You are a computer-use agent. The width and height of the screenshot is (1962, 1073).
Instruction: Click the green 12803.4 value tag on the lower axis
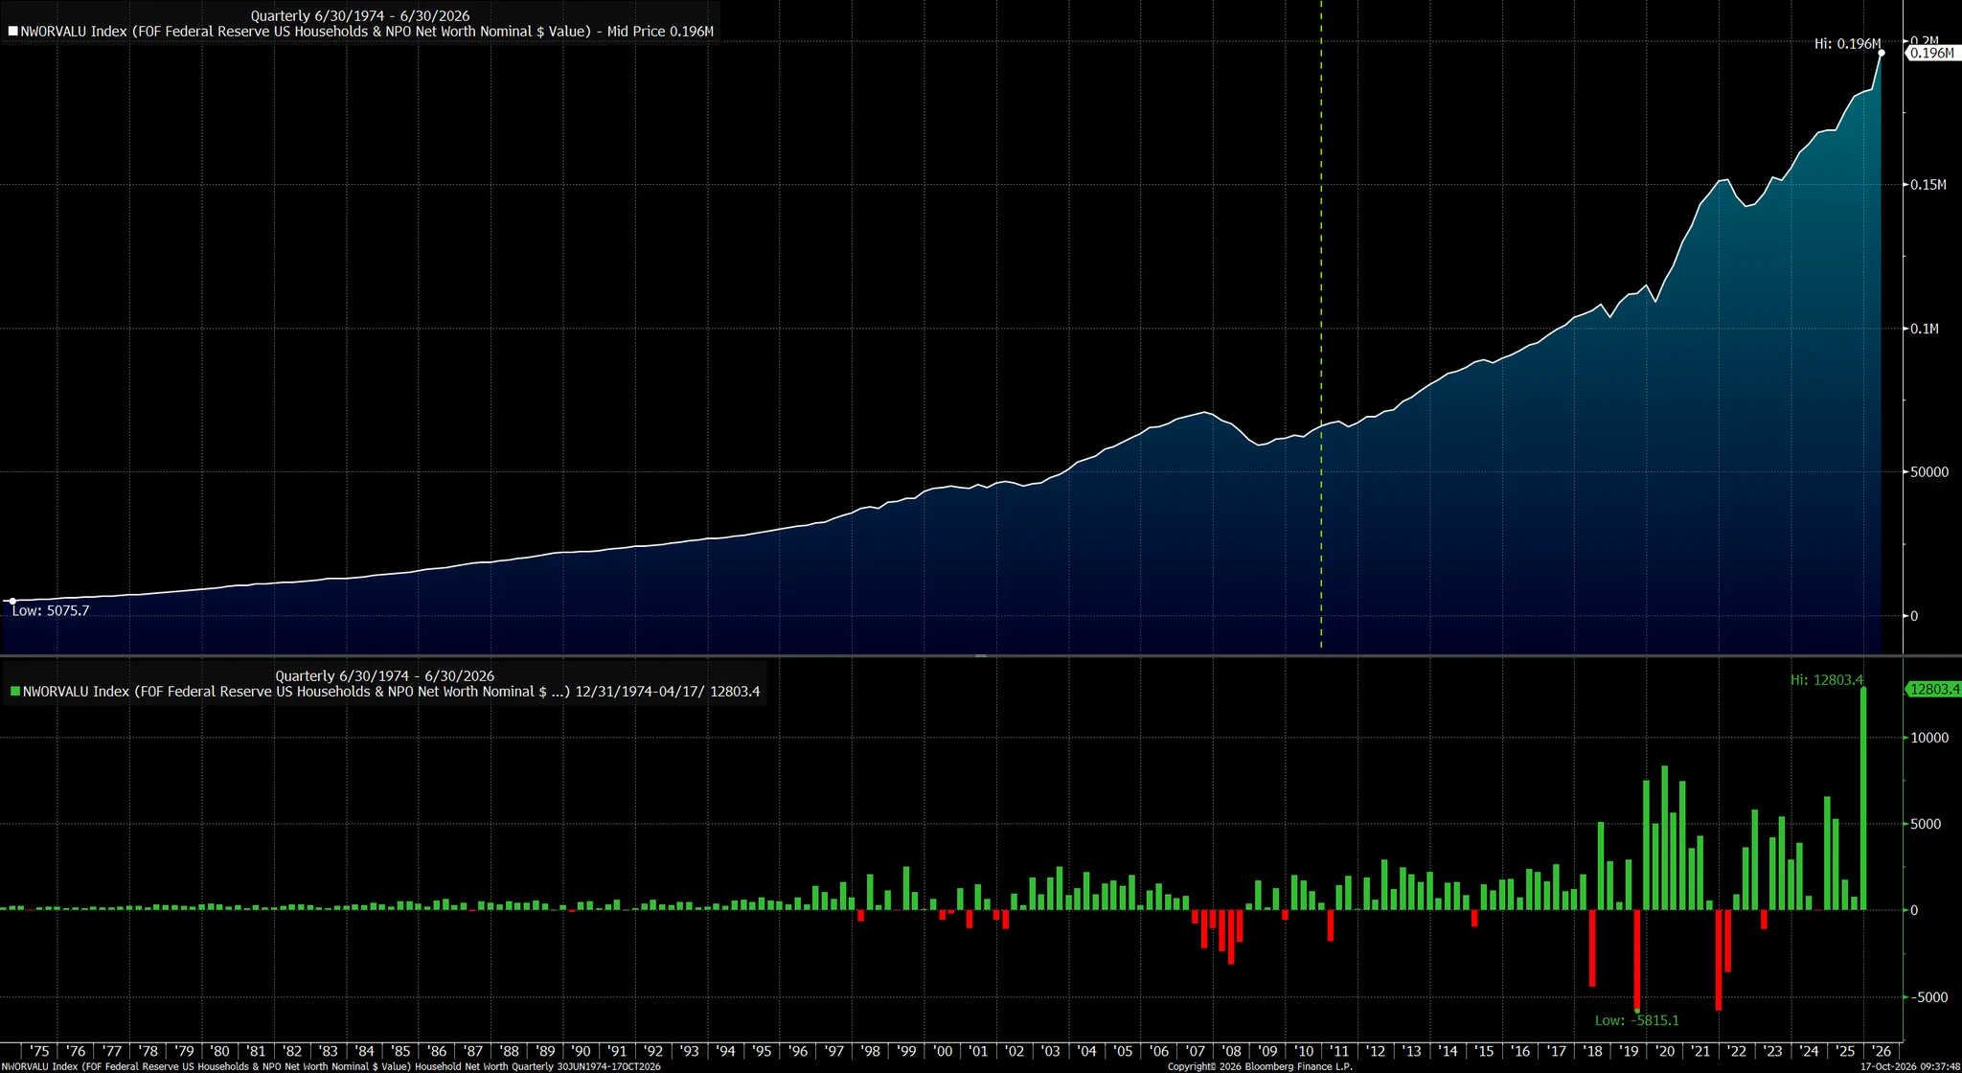click(1933, 689)
